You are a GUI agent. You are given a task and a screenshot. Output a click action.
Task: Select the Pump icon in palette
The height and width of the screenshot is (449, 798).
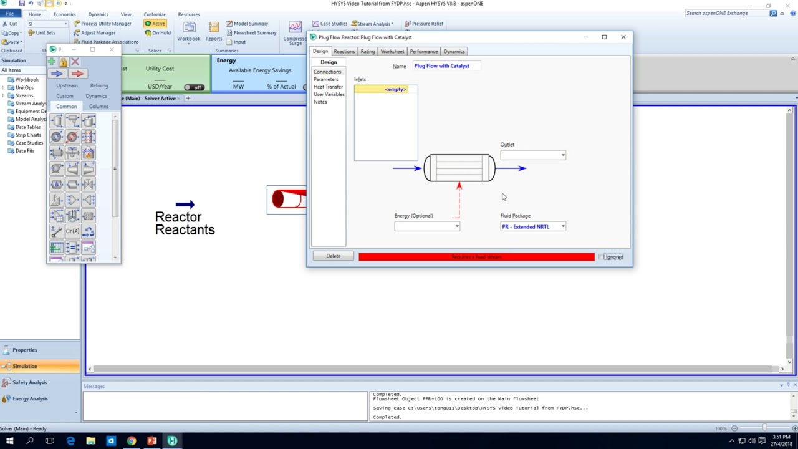57,168
